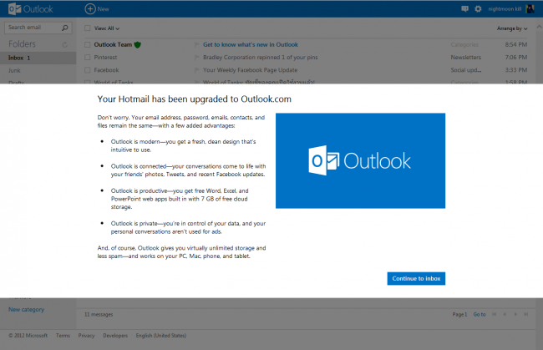The image size is (543, 350).
Task: Click the New category link
Action: coord(26,309)
